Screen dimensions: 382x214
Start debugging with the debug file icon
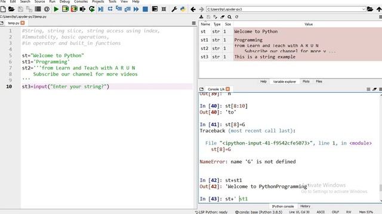tap(101, 10)
